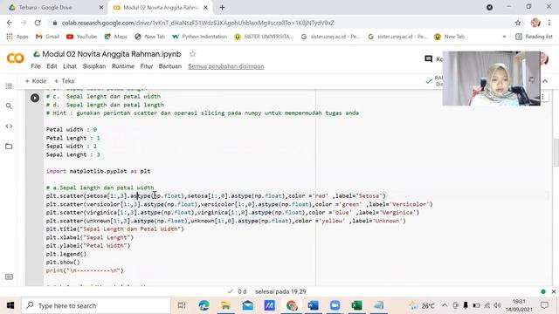Screen dimensions: 559x314
Task: Click the Colab CO logo
Action: click(16, 58)
